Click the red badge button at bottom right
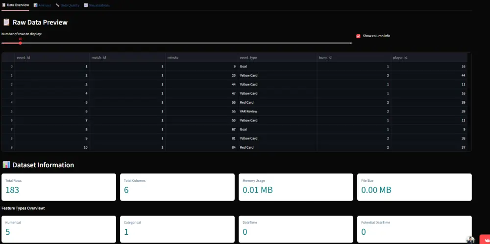 point(485,239)
